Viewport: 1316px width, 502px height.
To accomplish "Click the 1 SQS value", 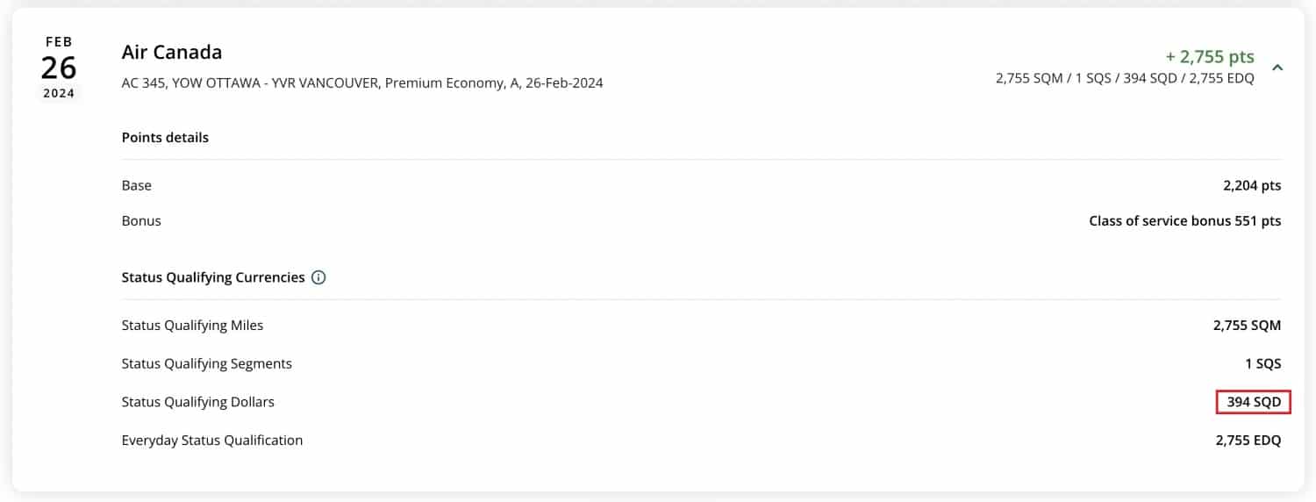I will click(x=1263, y=363).
